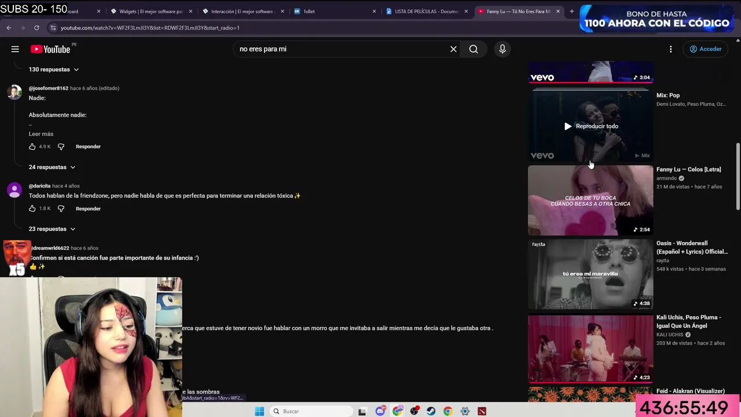Viewport: 741px width, 417px height.
Task: Click the taskbar Buscar search box
Action: pos(311,411)
